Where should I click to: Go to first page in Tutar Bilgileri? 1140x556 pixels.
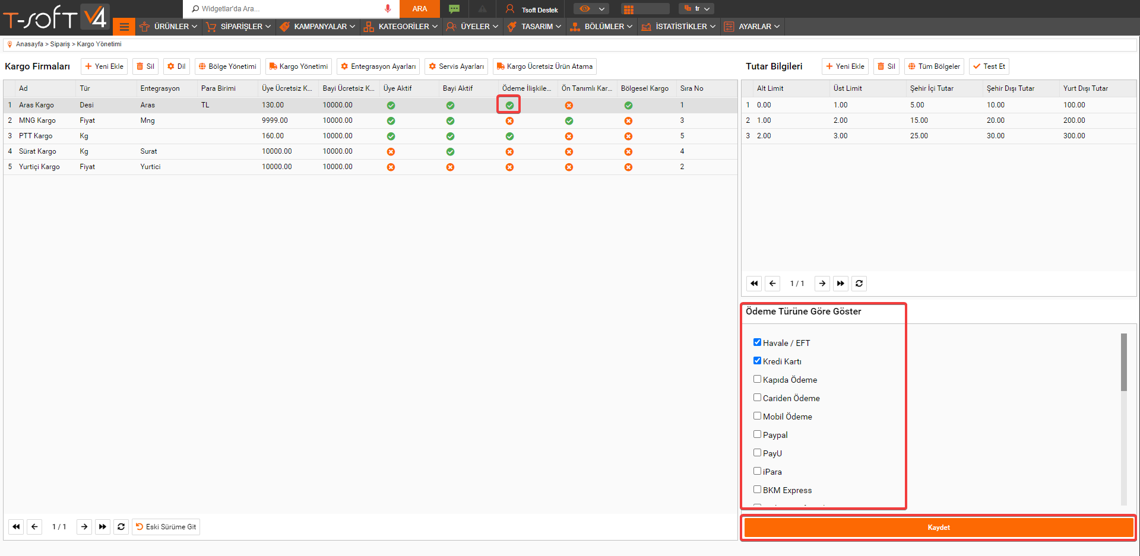[x=754, y=284]
